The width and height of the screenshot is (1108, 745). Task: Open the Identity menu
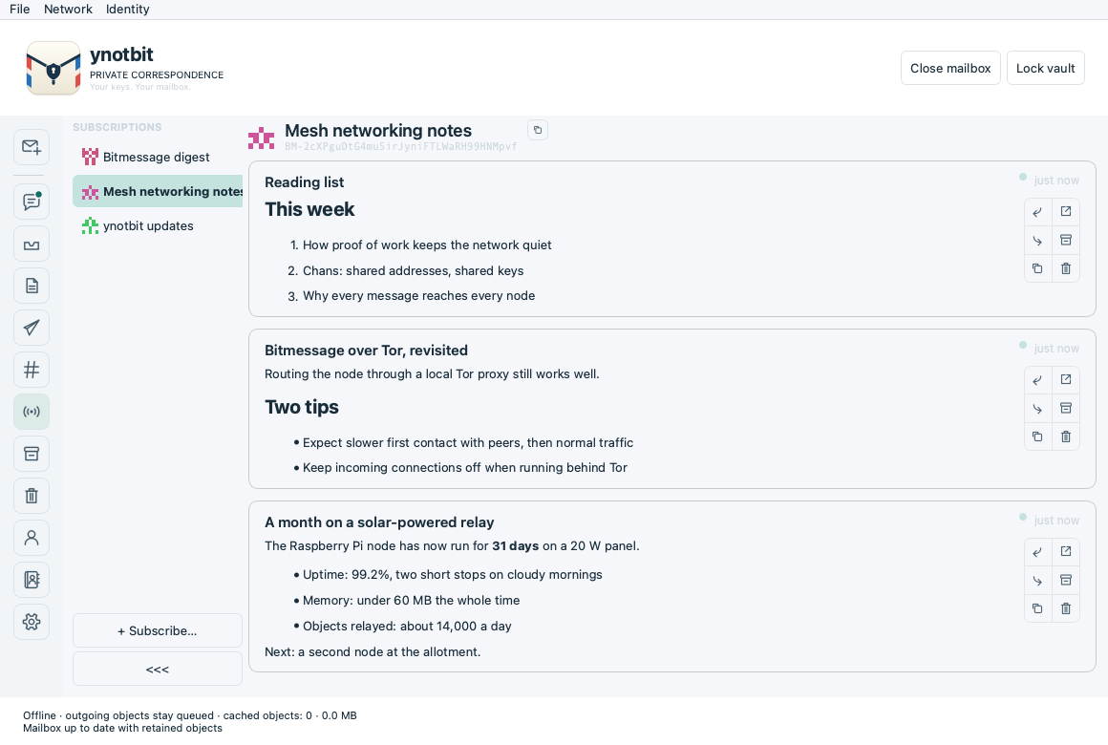pyautogui.click(x=127, y=10)
